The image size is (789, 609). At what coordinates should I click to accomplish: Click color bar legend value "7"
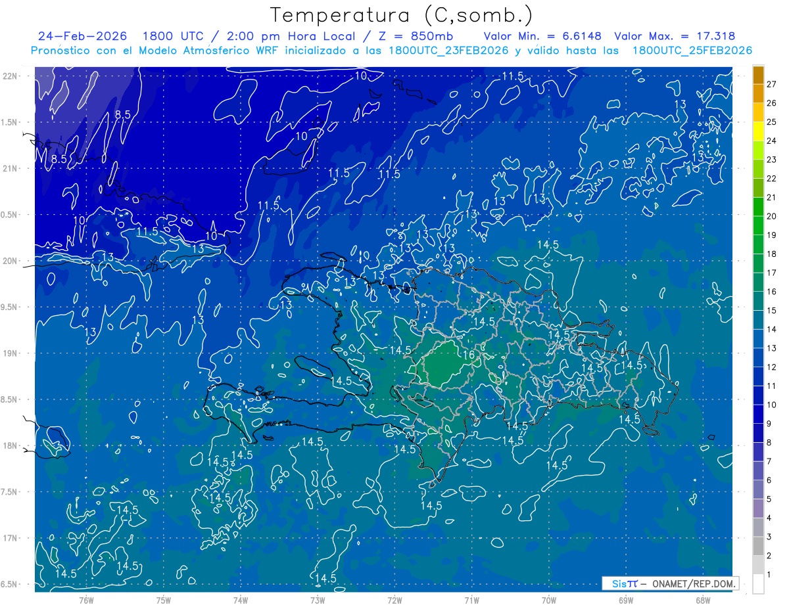click(x=769, y=462)
